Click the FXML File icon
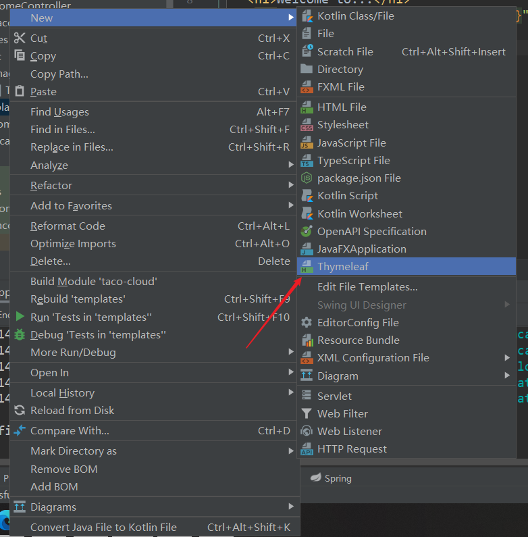This screenshot has height=537, width=528. (307, 87)
